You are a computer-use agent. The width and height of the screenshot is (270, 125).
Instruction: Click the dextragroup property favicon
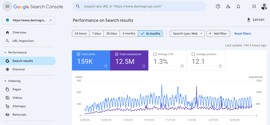[x=8, y=20]
